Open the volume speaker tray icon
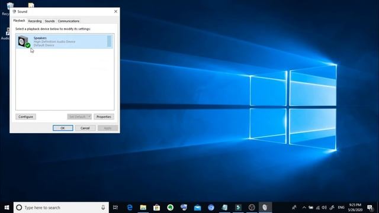Image resolution: width=379 pixels, height=213 pixels. 325,208
